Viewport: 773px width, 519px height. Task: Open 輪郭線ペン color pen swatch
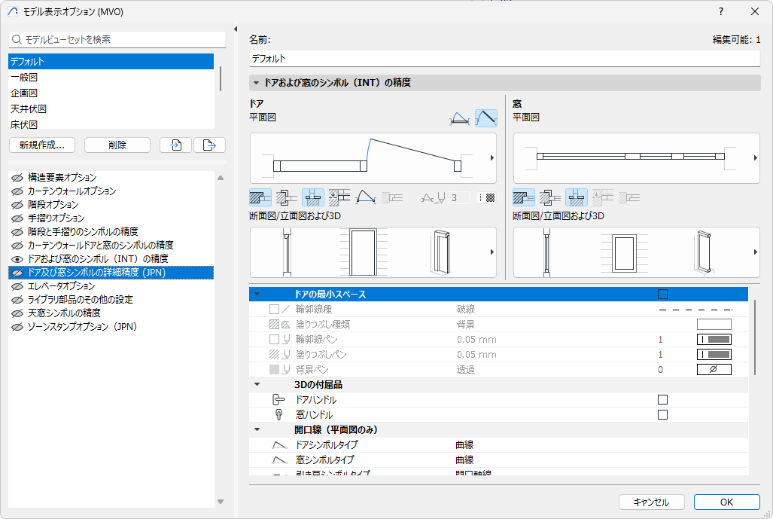714,340
